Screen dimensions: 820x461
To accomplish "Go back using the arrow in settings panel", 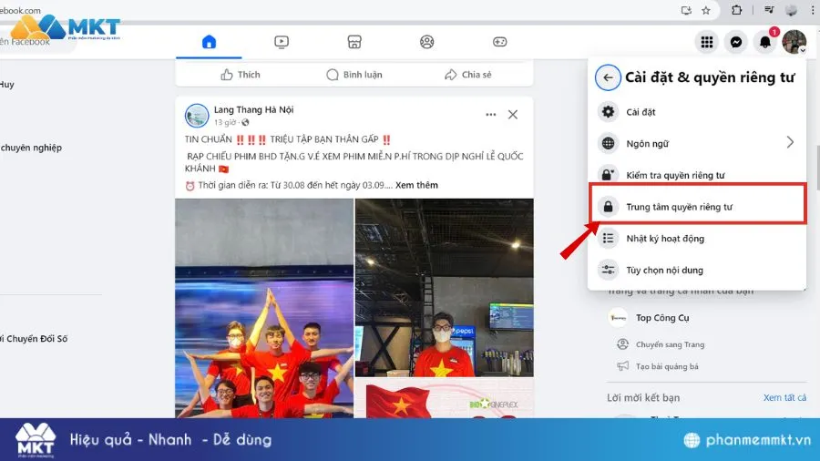I will (x=608, y=77).
